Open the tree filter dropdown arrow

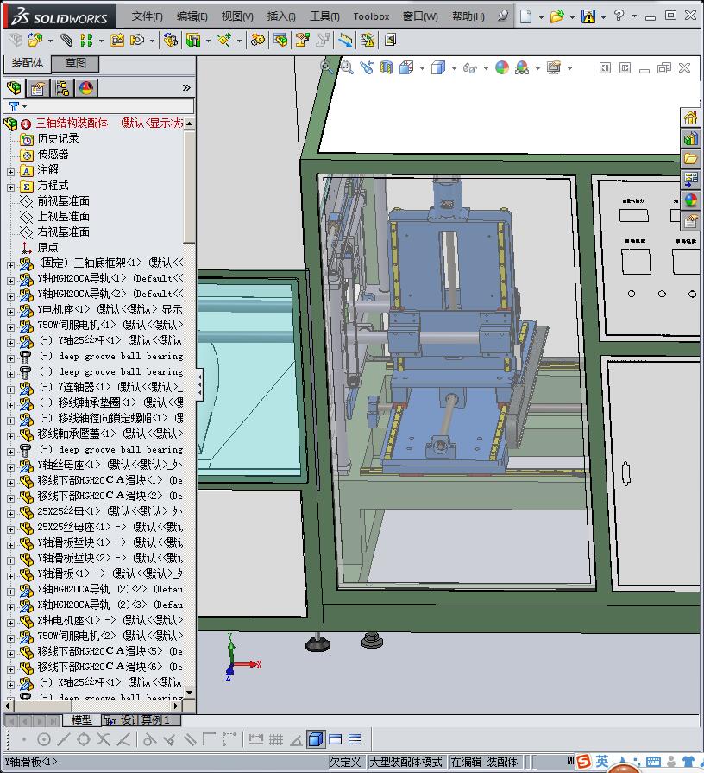pyautogui.click(x=25, y=107)
